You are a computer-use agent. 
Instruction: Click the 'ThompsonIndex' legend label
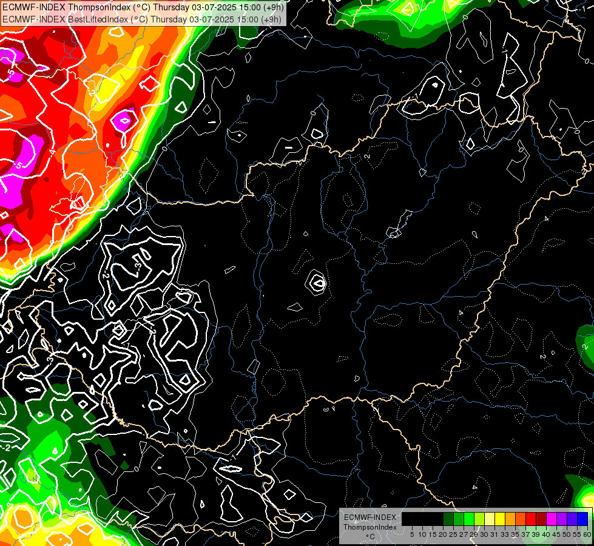[x=370, y=527]
